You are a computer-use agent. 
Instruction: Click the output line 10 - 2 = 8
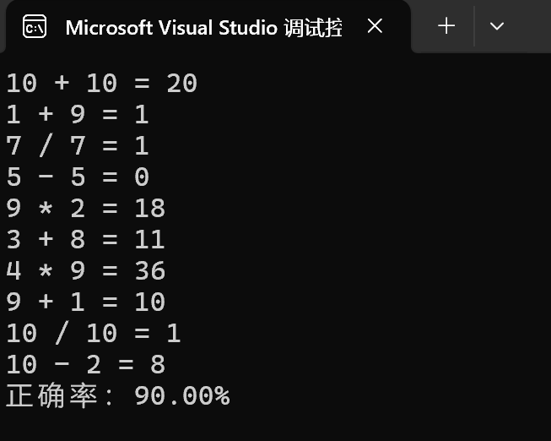pos(85,364)
